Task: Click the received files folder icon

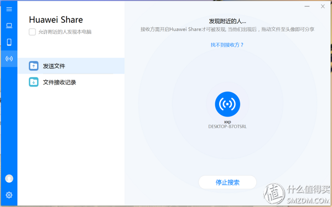Action: tap(33, 82)
